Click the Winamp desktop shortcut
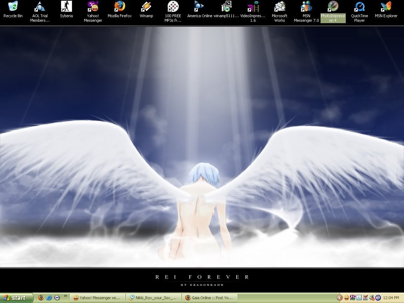The image size is (404, 303). [x=146, y=10]
